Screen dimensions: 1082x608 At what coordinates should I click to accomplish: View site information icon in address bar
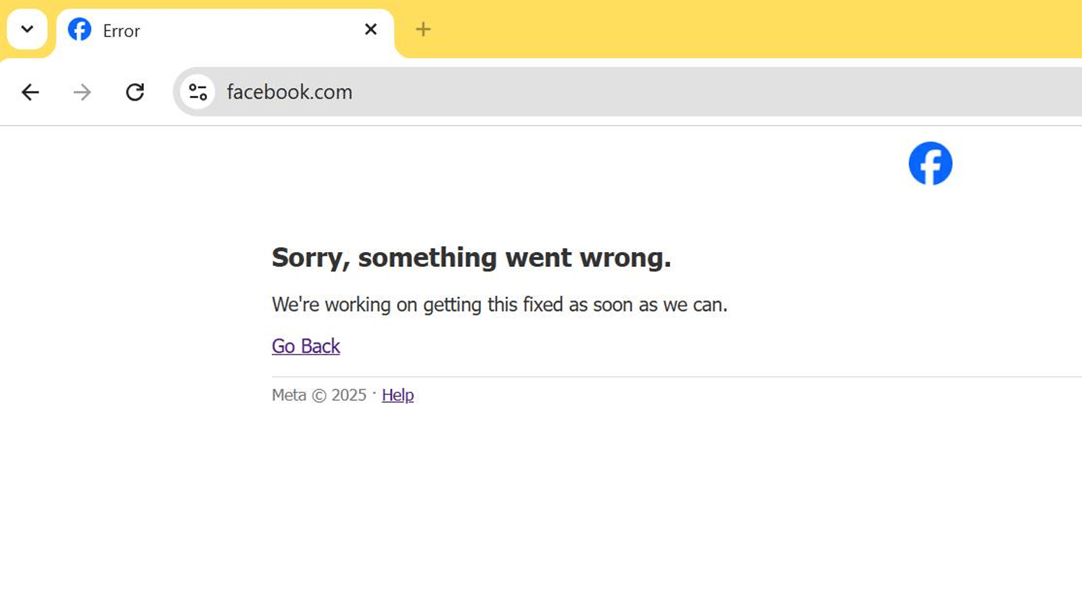(197, 92)
